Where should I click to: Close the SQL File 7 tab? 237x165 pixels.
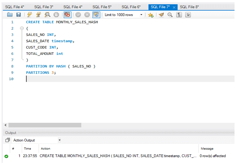coord(174,7)
